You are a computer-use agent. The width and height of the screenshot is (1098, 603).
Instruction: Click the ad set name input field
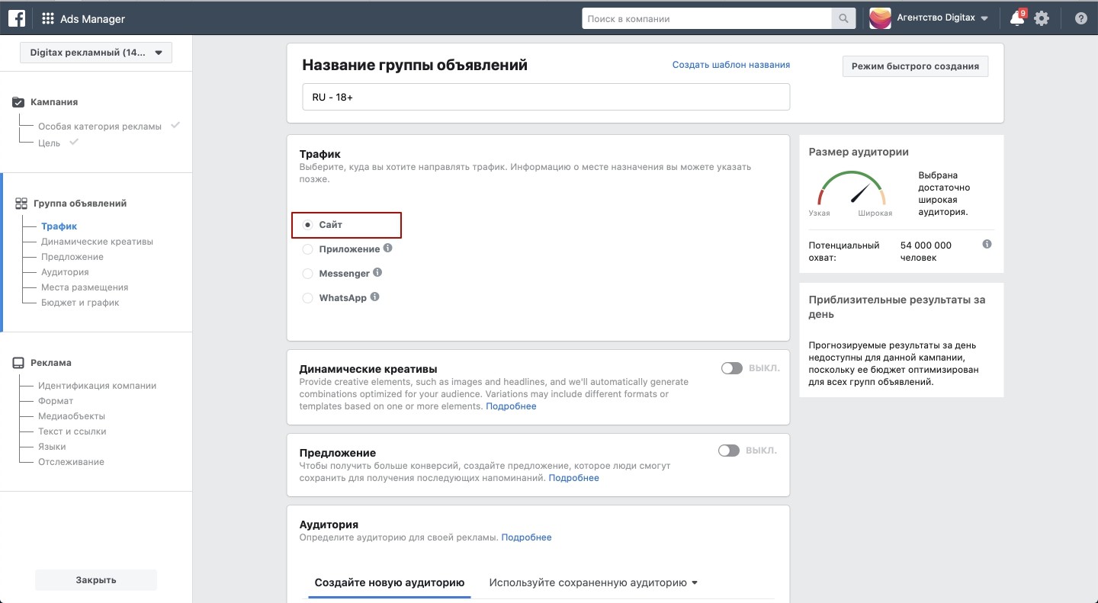545,98
